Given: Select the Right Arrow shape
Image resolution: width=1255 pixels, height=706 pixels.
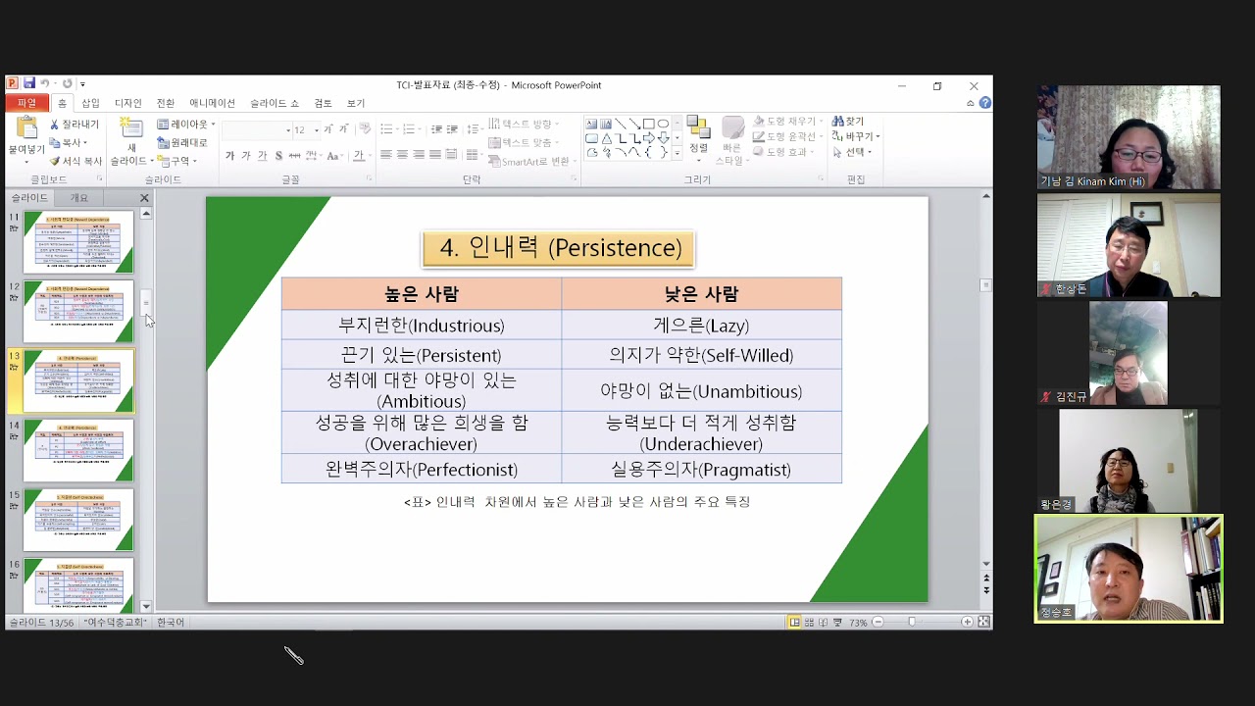Looking at the screenshot, I should (649, 138).
